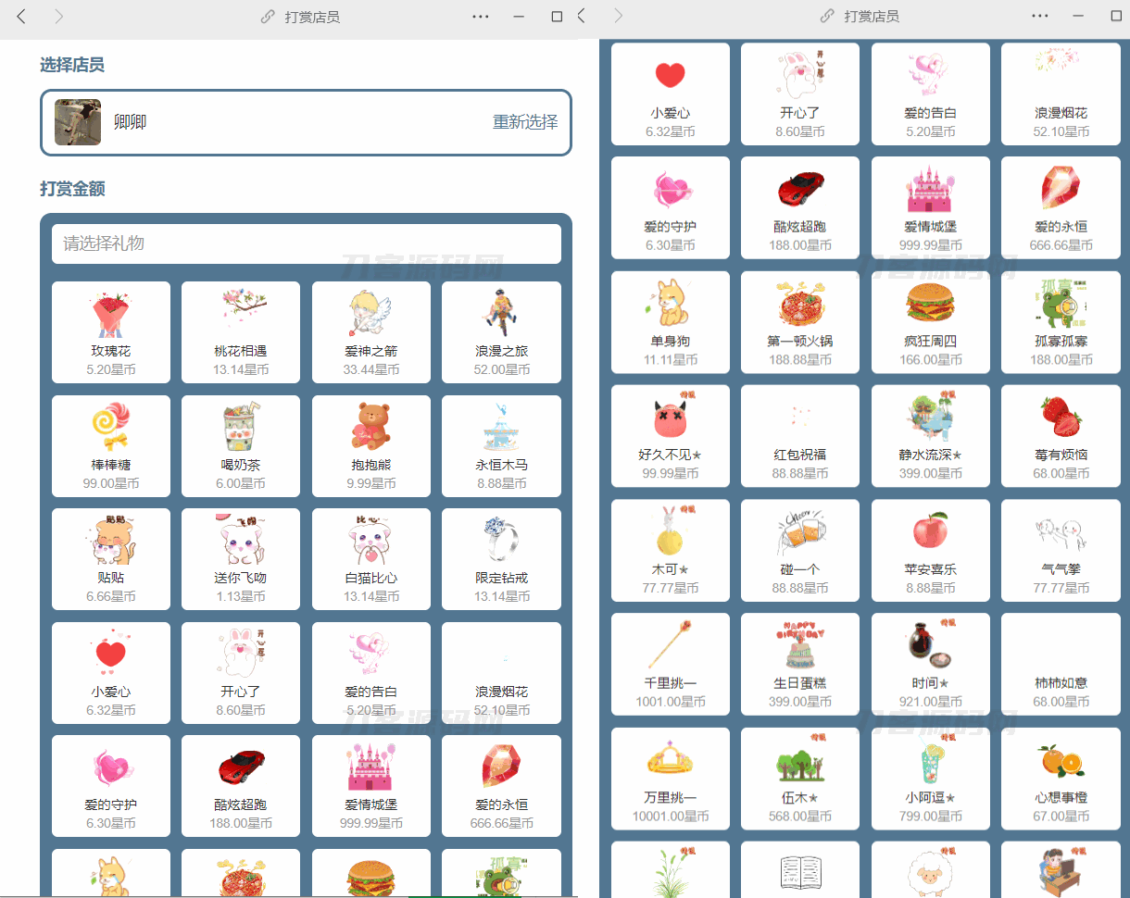Screen dimensions: 1130x898
Task: Choose the 喝奶茶 milk tea gift
Action: click(241, 445)
